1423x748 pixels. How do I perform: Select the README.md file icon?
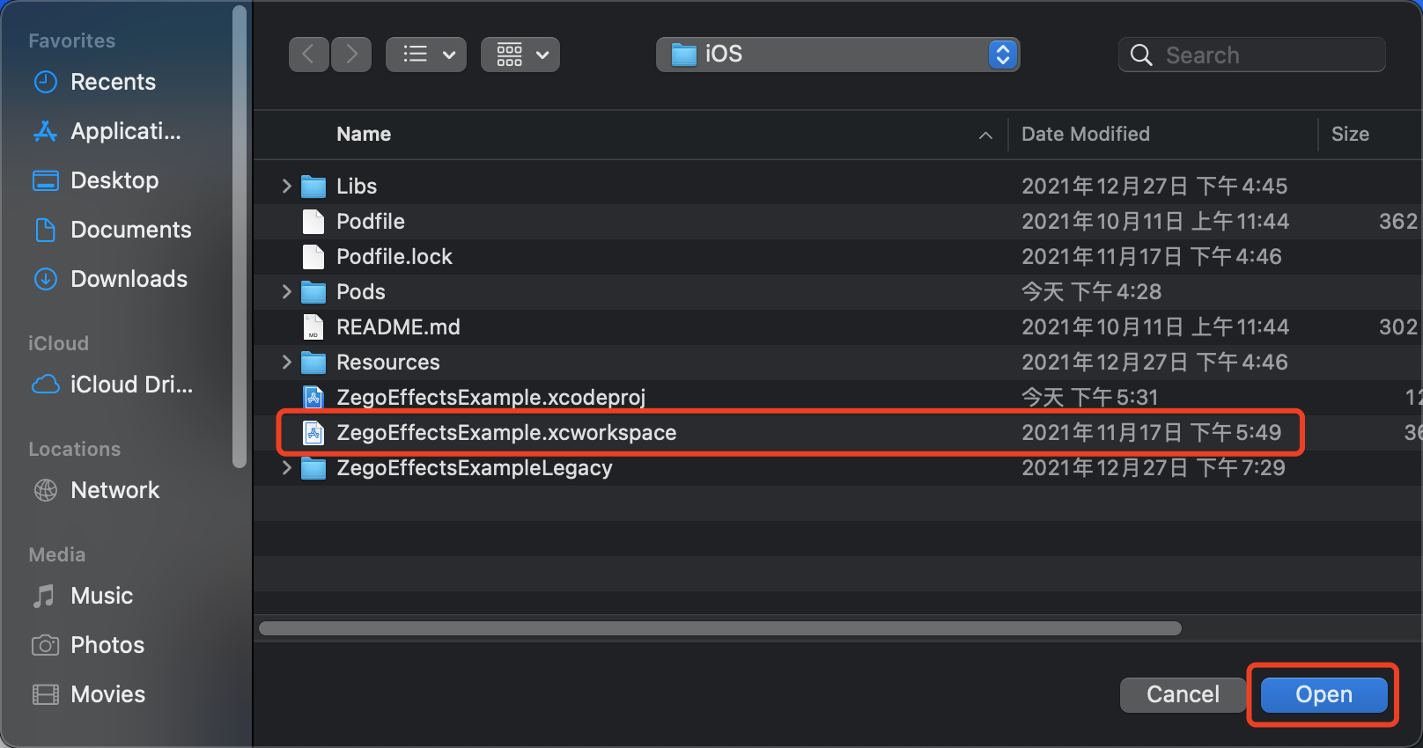coord(313,326)
